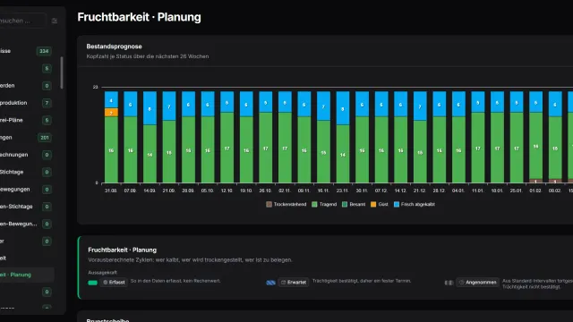
Task: Focus the sidebar search field
Action: (22, 21)
